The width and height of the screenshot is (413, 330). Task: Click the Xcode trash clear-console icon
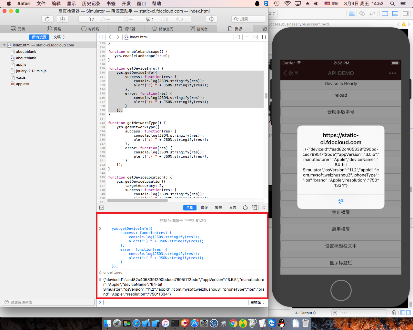[x=394, y=313]
